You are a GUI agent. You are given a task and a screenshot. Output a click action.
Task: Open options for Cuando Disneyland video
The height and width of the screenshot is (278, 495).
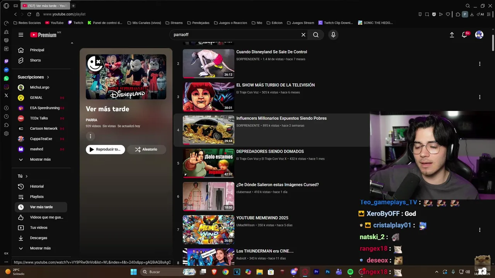pos(480,64)
